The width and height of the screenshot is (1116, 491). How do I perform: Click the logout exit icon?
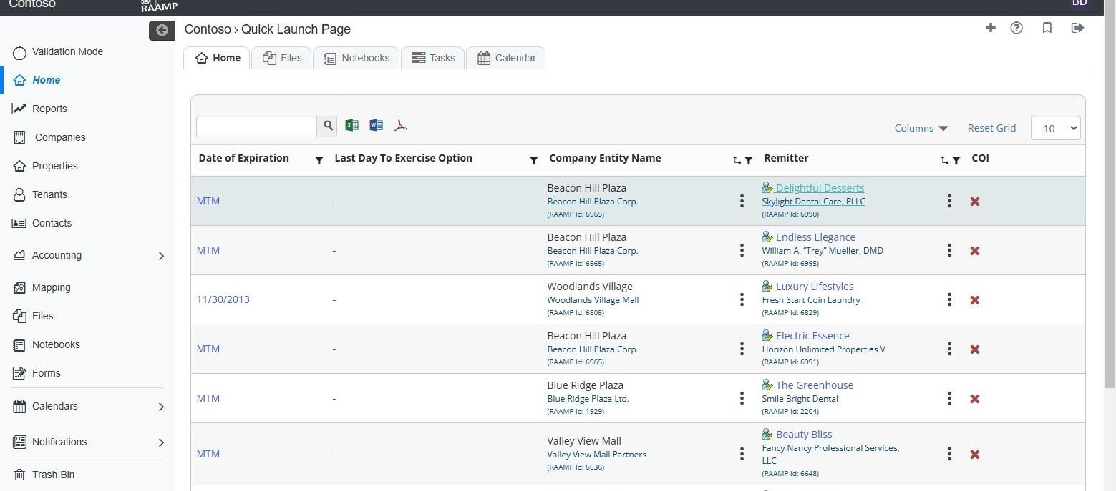click(x=1077, y=28)
